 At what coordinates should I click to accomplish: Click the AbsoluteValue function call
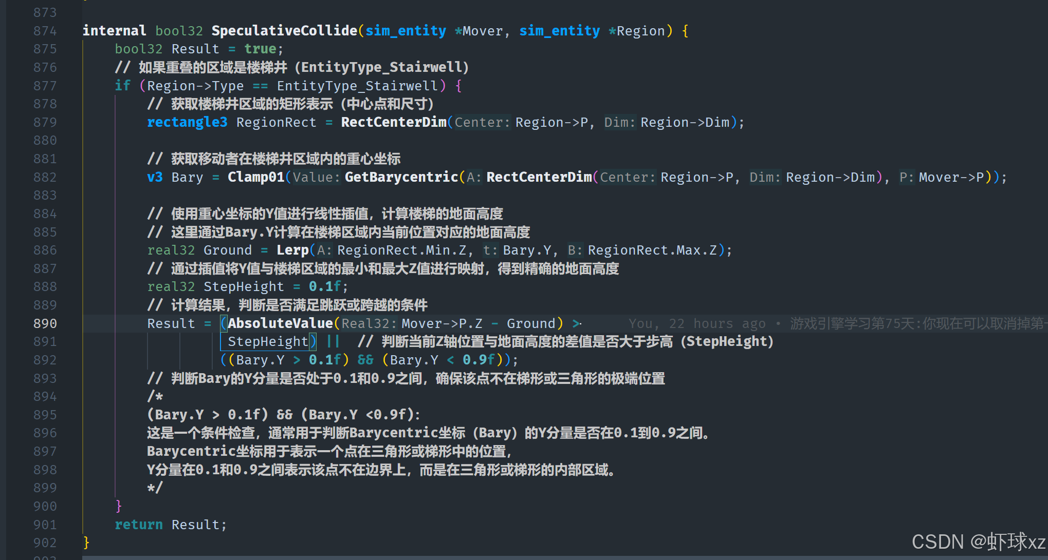[x=280, y=323]
